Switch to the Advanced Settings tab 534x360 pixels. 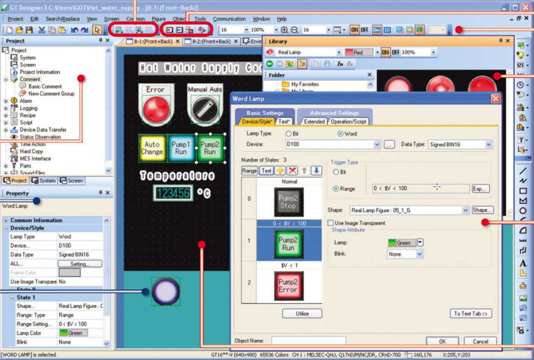tap(335, 113)
